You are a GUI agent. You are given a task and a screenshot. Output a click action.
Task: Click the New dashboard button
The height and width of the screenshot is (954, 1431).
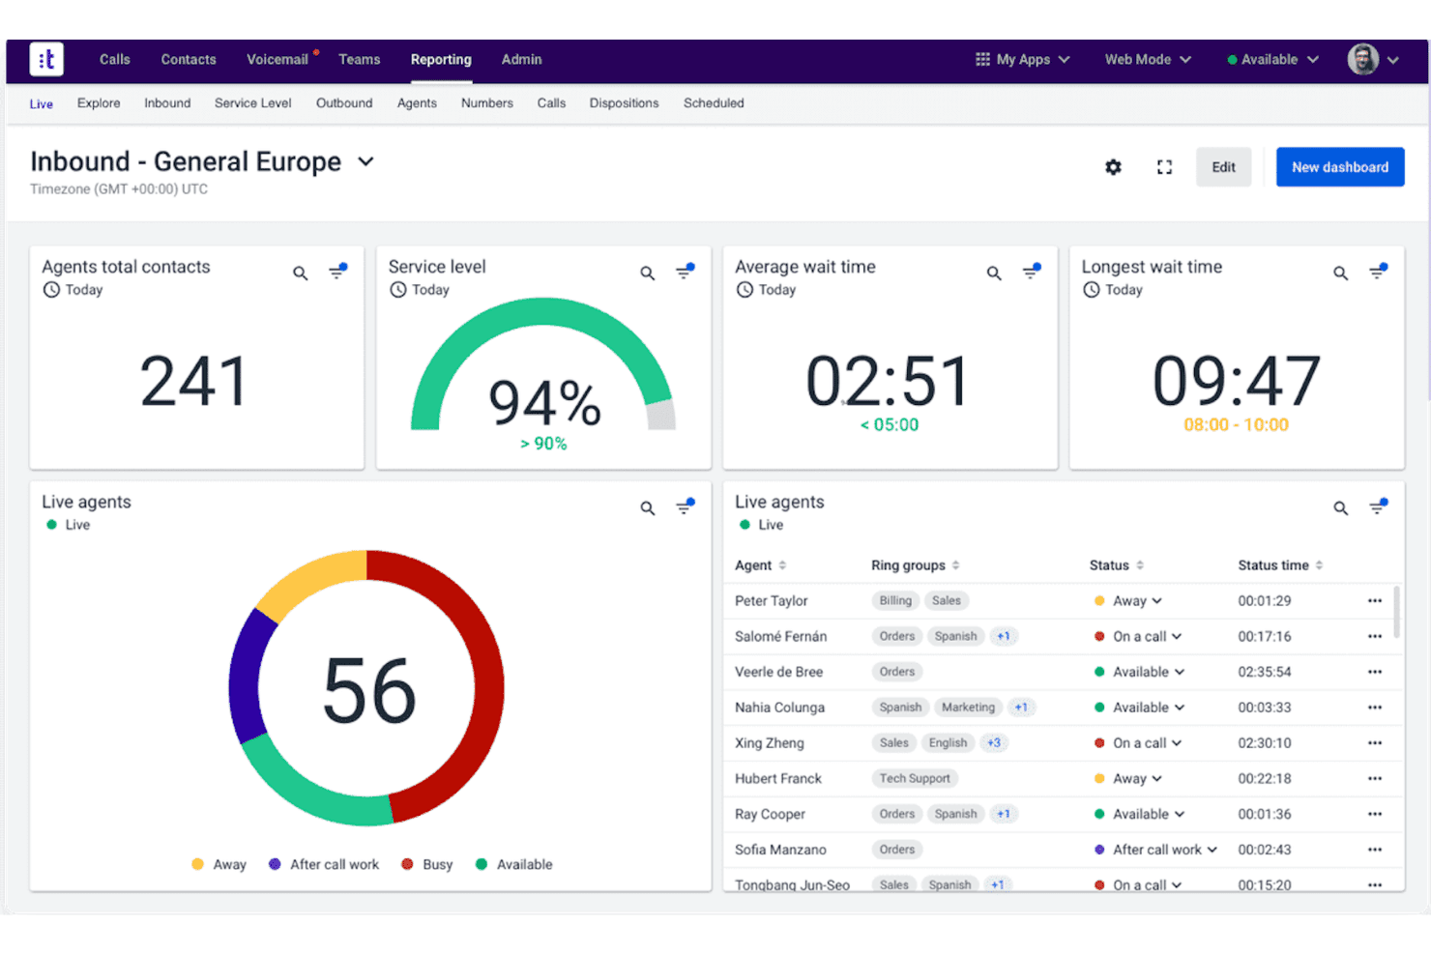(x=1340, y=167)
